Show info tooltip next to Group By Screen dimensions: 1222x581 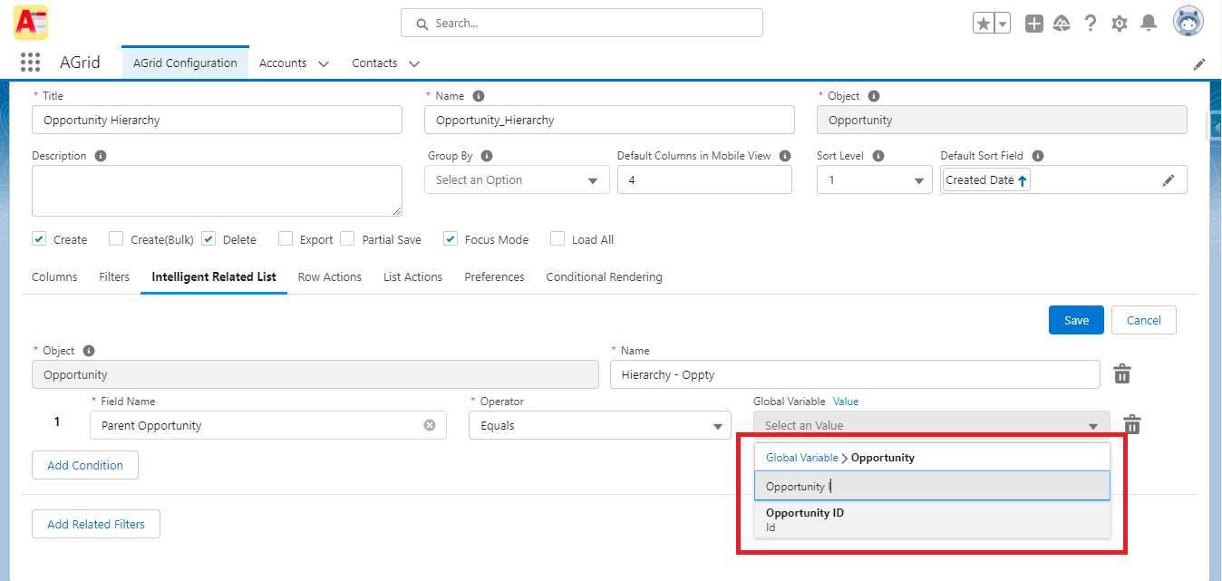pyautogui.click(x=487, y=156)
